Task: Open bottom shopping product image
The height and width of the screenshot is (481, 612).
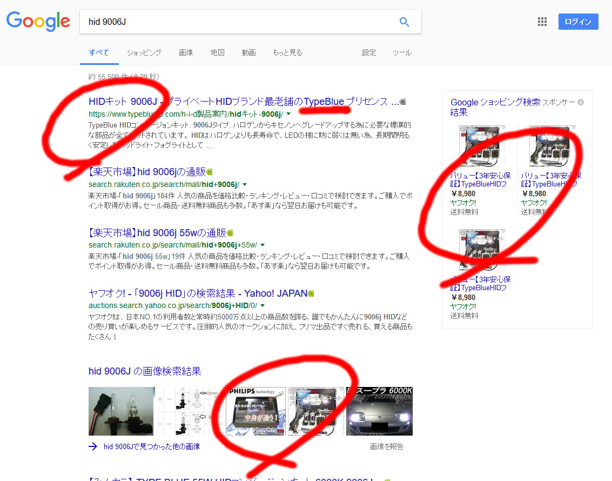Action: point(482,251)
